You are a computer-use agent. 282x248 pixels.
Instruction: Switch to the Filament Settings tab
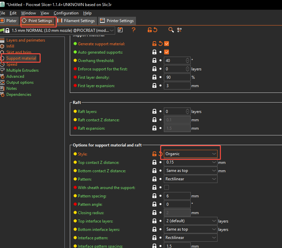pos(77,21)
